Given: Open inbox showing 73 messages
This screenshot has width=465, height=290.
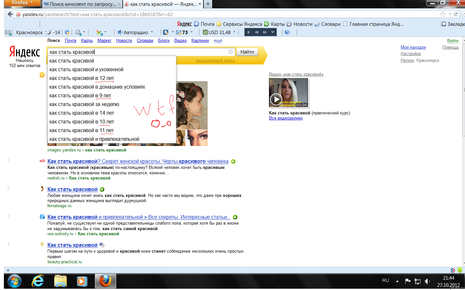Looking at the screenshot, I should 182,32.
